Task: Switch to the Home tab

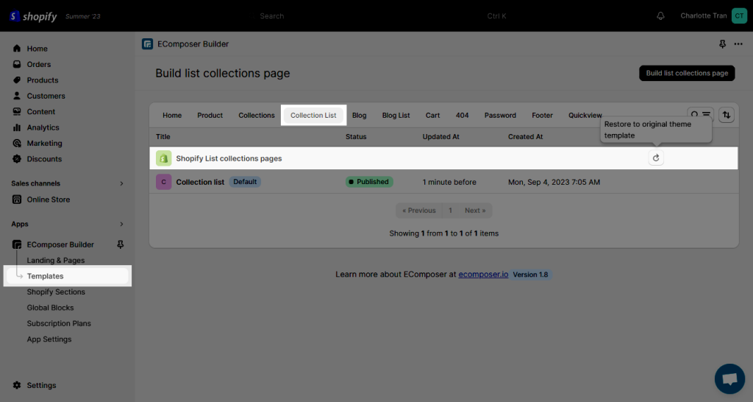Action: (172, 116)
